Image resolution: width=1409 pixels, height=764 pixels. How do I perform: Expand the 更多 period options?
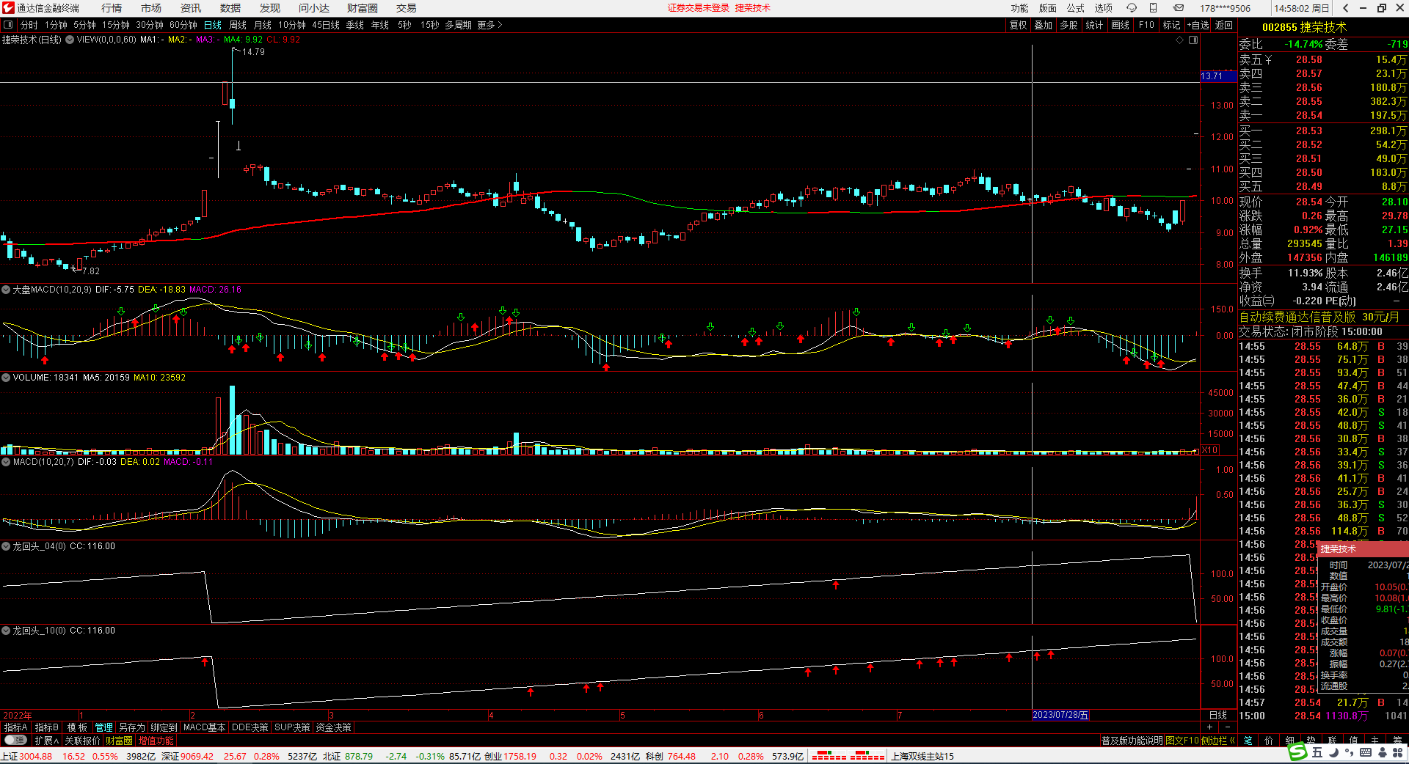pos(489,25)
